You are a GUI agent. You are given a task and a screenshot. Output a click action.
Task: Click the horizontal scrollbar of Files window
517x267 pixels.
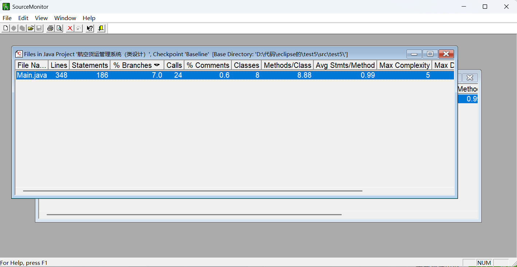193,191
